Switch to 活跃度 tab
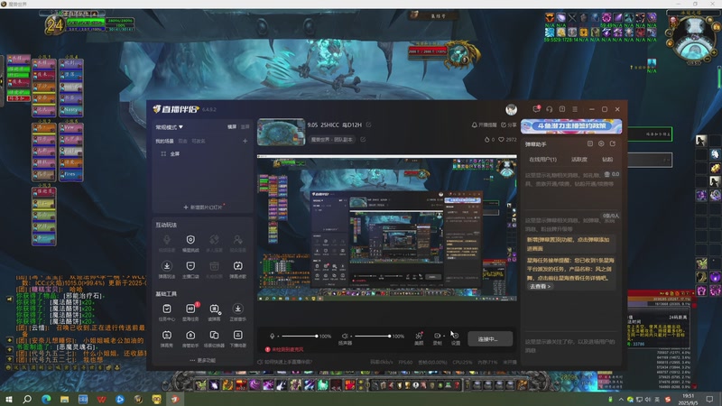 (x=579, y=160)
